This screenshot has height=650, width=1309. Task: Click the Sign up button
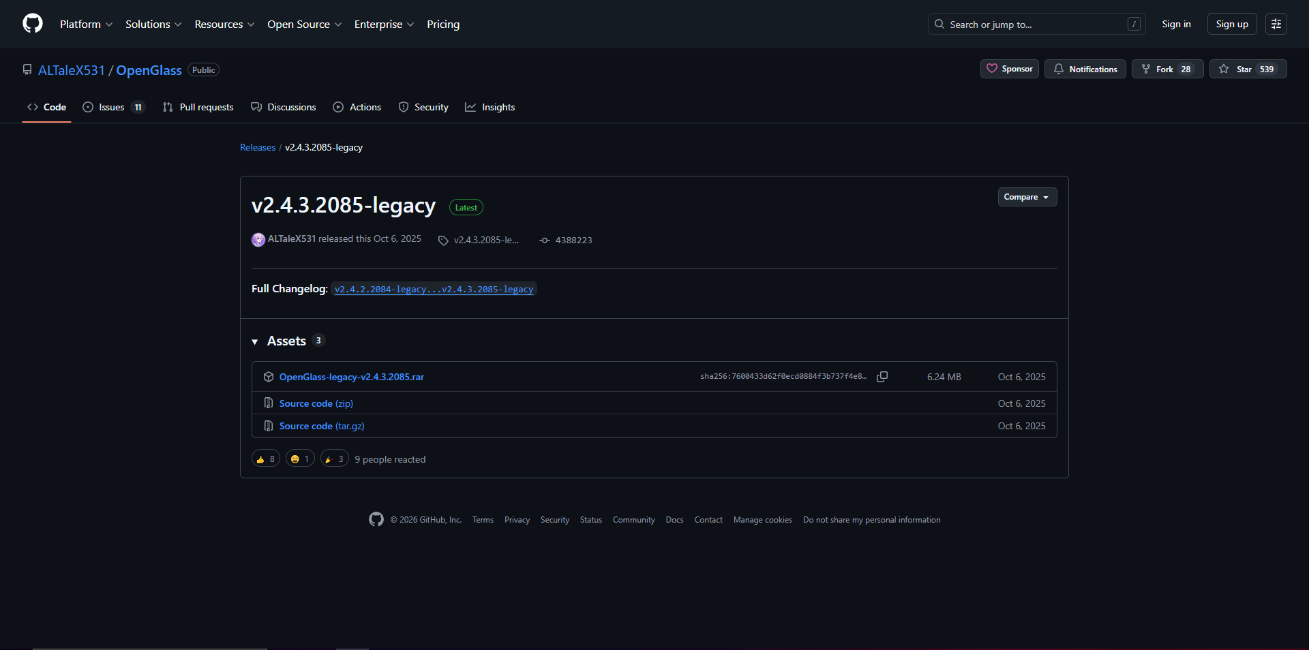coord(1232,24)
